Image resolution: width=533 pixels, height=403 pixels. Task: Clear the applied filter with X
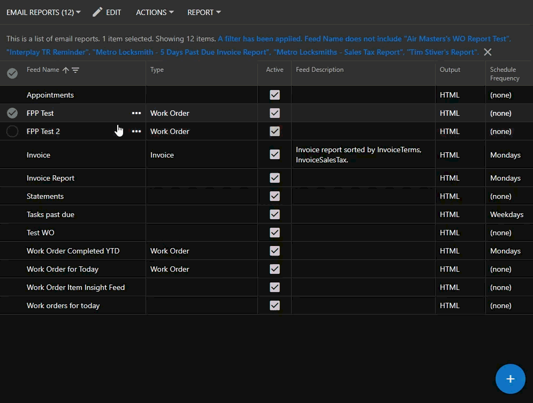pyautogui.click(x=488, y=52)
